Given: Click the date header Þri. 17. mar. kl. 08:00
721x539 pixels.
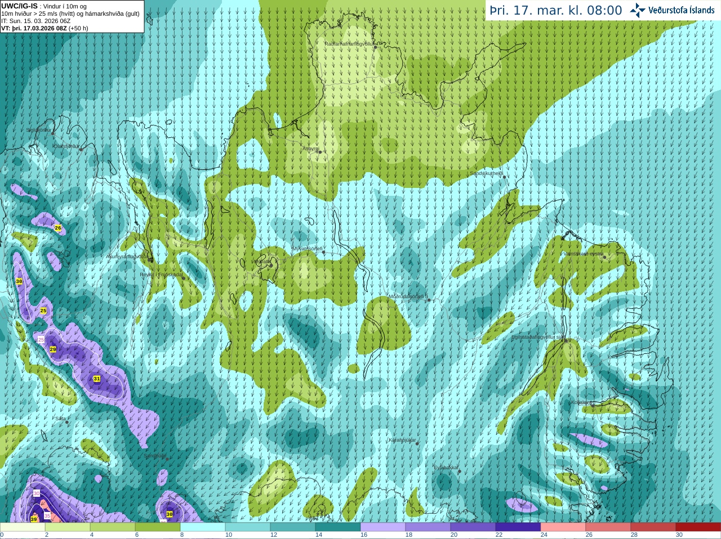Looking at the screenshot, I should click(556, 11).
